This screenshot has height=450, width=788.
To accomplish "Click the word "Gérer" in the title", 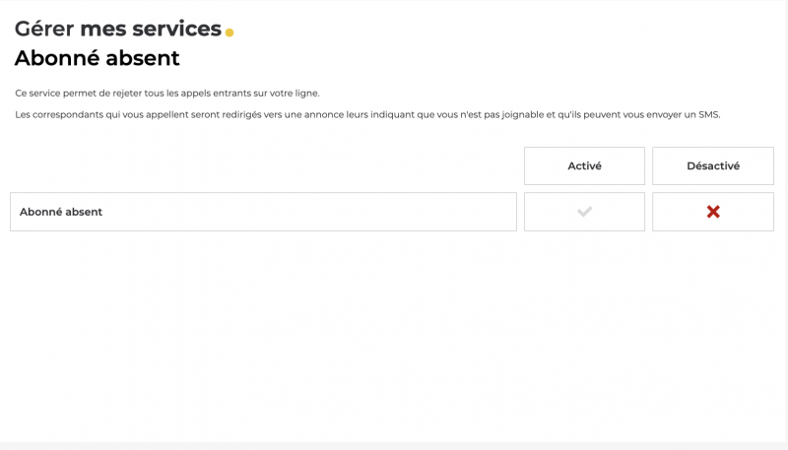I will 44,29.
